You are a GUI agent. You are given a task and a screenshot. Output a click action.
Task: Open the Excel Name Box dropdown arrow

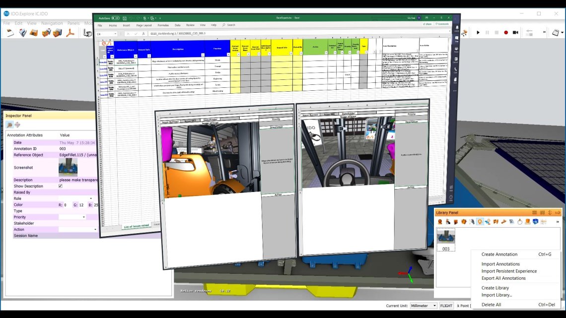coord(115,34)
